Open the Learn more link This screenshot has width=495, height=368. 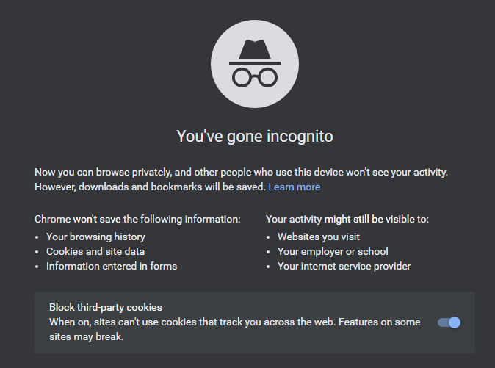(x=295, y=187)
